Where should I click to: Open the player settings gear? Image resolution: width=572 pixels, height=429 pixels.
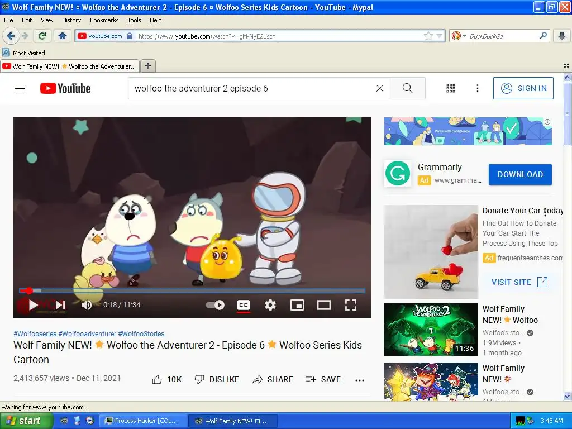pos(270,305)
